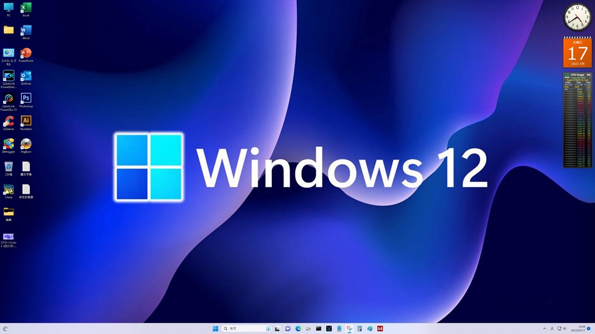This screenshot has width=595, height=334.
Task: Open the active Snipping Tool taskbar icon
Action: point(349,328)
